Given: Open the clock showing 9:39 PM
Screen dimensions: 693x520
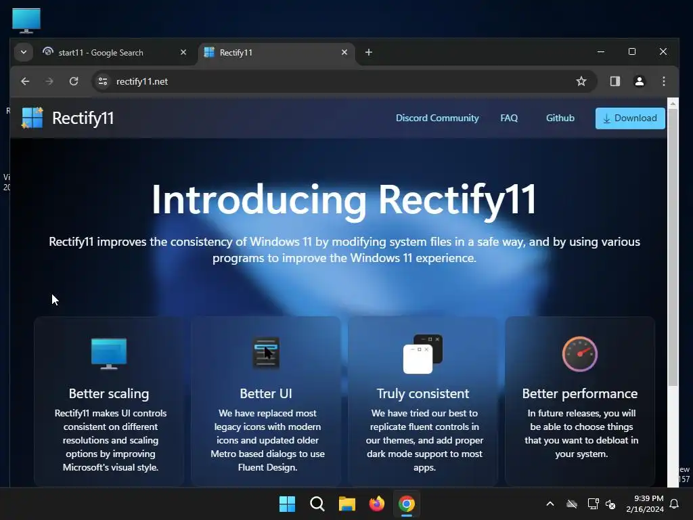Looking at the screenshot, I should (x=645, y=504).
